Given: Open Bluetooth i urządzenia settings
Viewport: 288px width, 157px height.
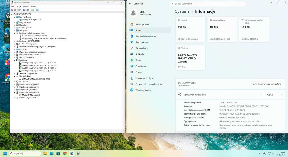Looking at the screenshot, I should pos(150,36).
